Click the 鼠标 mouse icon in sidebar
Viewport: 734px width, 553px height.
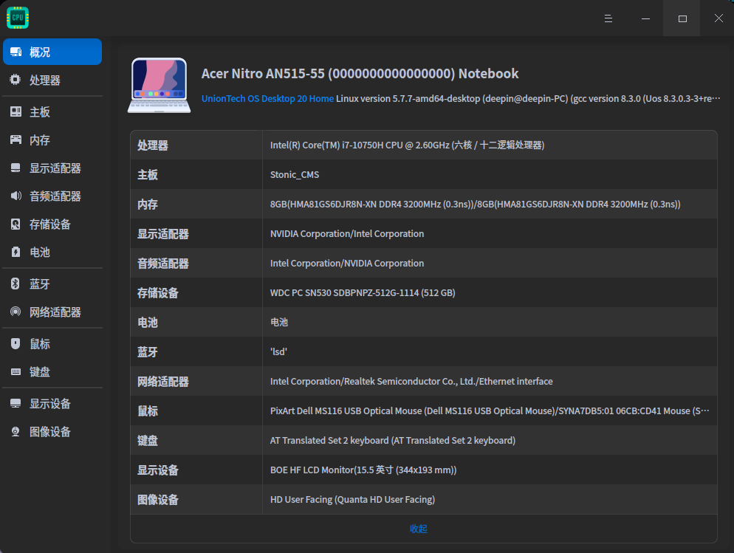(16, 344)
